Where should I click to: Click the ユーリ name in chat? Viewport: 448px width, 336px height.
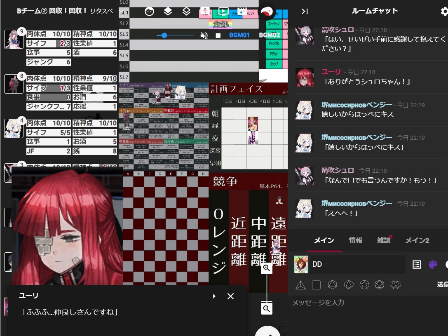click(331, 72)
